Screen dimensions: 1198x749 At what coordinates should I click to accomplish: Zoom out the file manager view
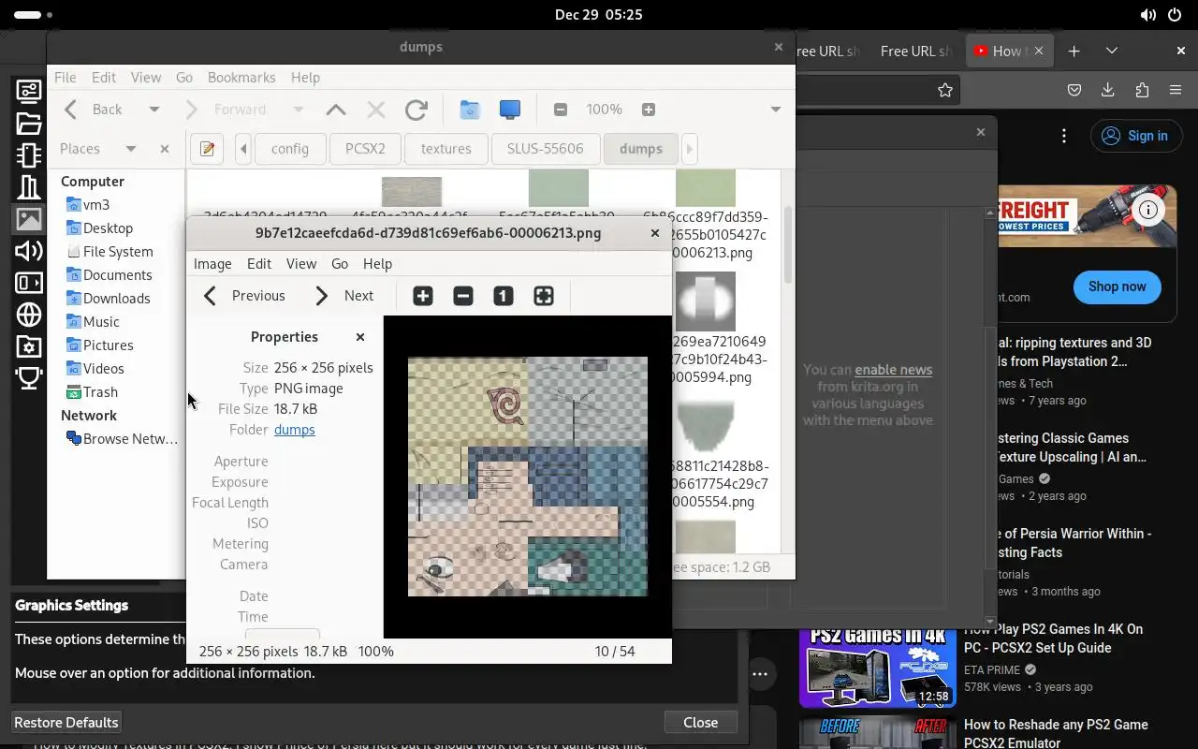560,110
